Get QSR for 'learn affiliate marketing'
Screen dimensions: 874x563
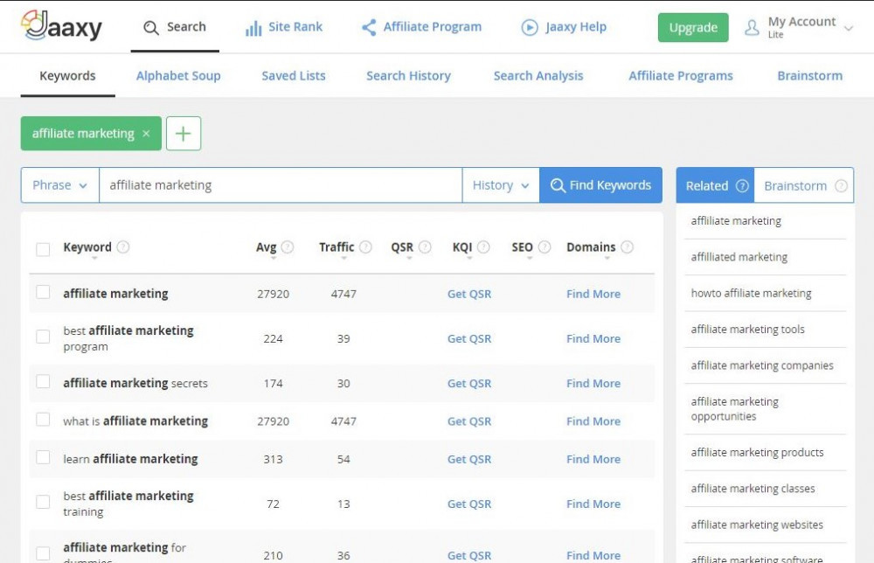click(469, 459)
